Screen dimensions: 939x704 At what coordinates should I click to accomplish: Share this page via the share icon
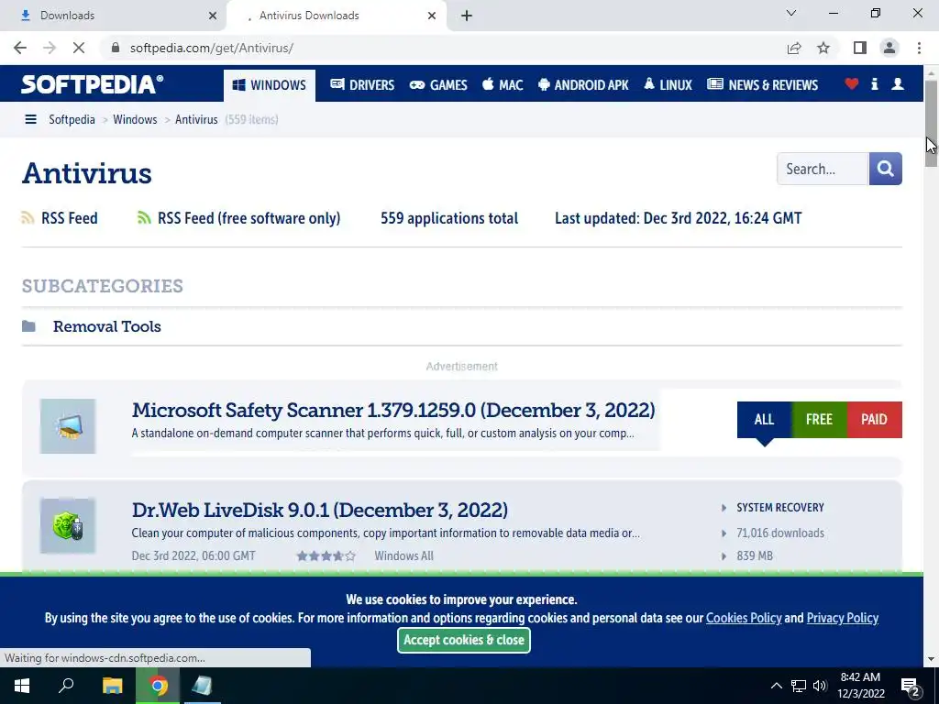click(794, 48)
